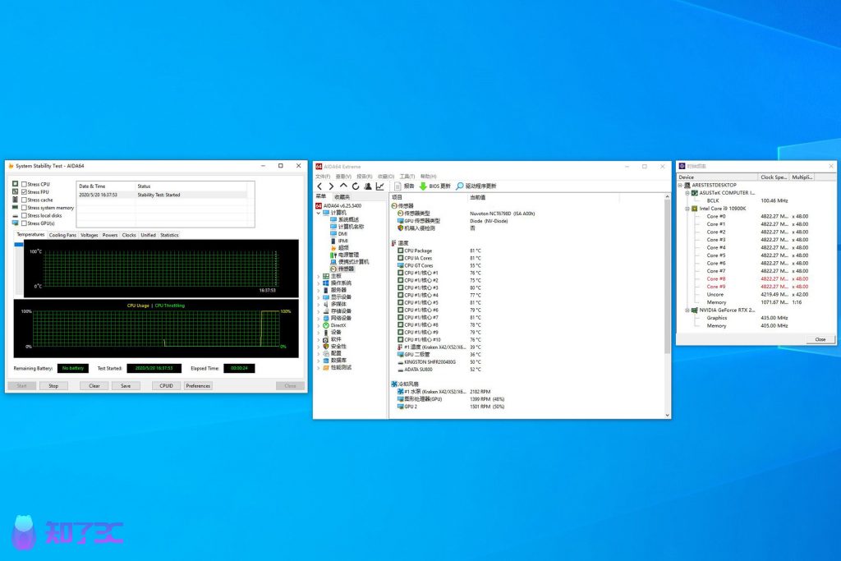Screen dimensions: 841x561
Task: Switch to the Powers tab
Action: tap(110, 235)
